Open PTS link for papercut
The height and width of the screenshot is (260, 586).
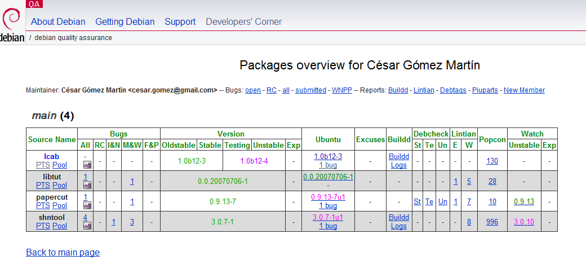point(43,205)
